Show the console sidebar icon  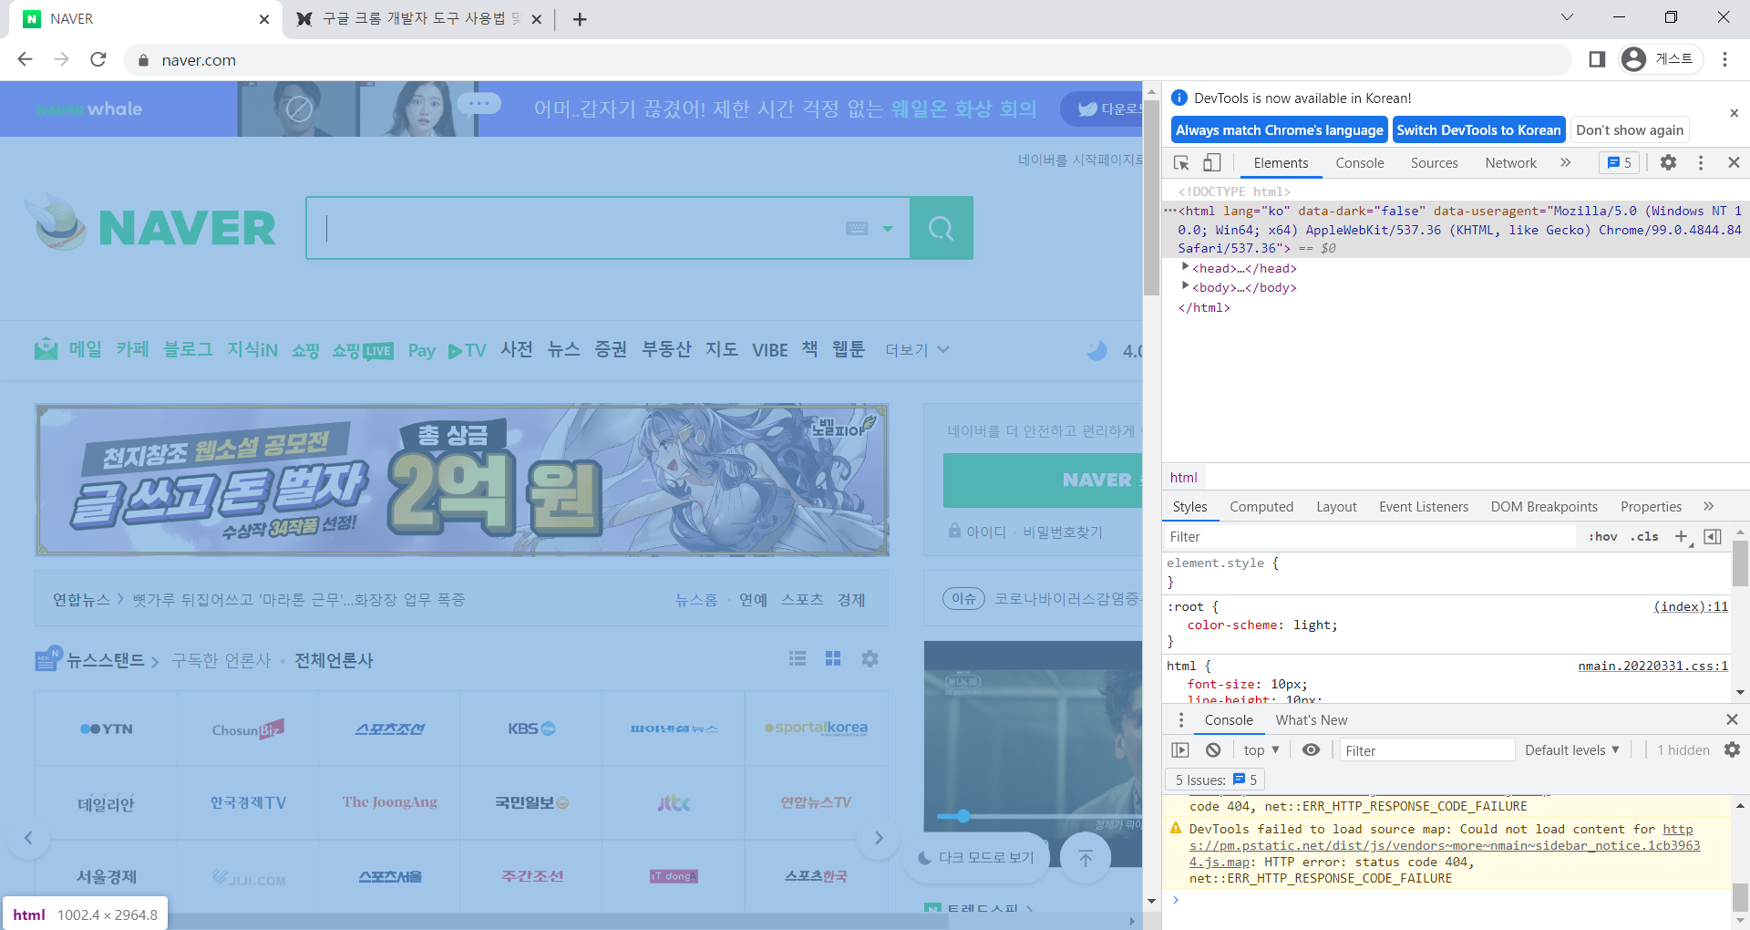tap(1180, 749)
